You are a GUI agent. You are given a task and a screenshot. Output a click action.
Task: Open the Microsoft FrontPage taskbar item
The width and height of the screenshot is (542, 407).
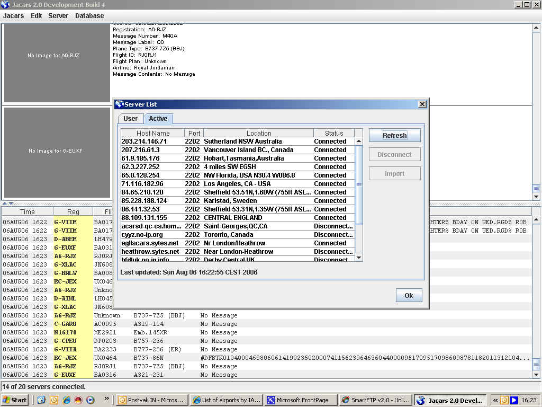(x=299, y=400)
